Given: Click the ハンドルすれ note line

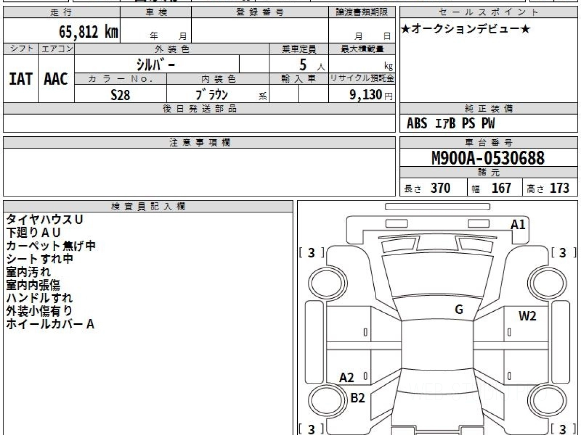Looking at the screenshot, I should (40, 298).
